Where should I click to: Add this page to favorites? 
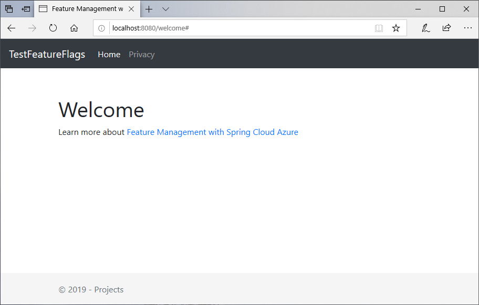[396, 28]
